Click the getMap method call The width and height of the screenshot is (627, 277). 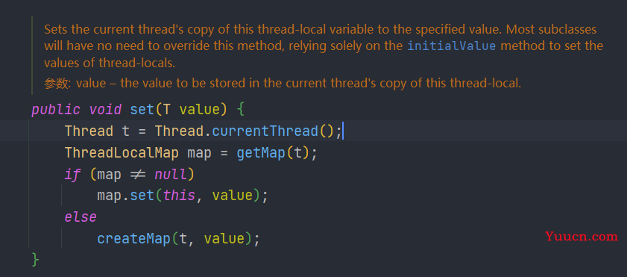coord(262,152)
